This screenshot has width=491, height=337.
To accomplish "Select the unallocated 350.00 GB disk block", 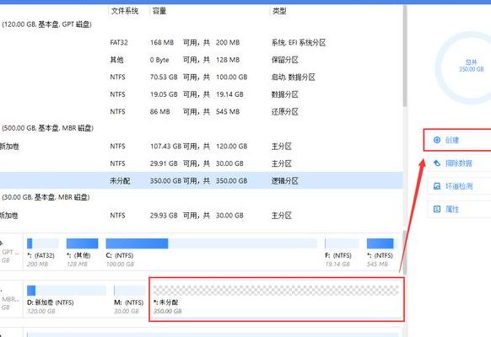I will 277,299.
